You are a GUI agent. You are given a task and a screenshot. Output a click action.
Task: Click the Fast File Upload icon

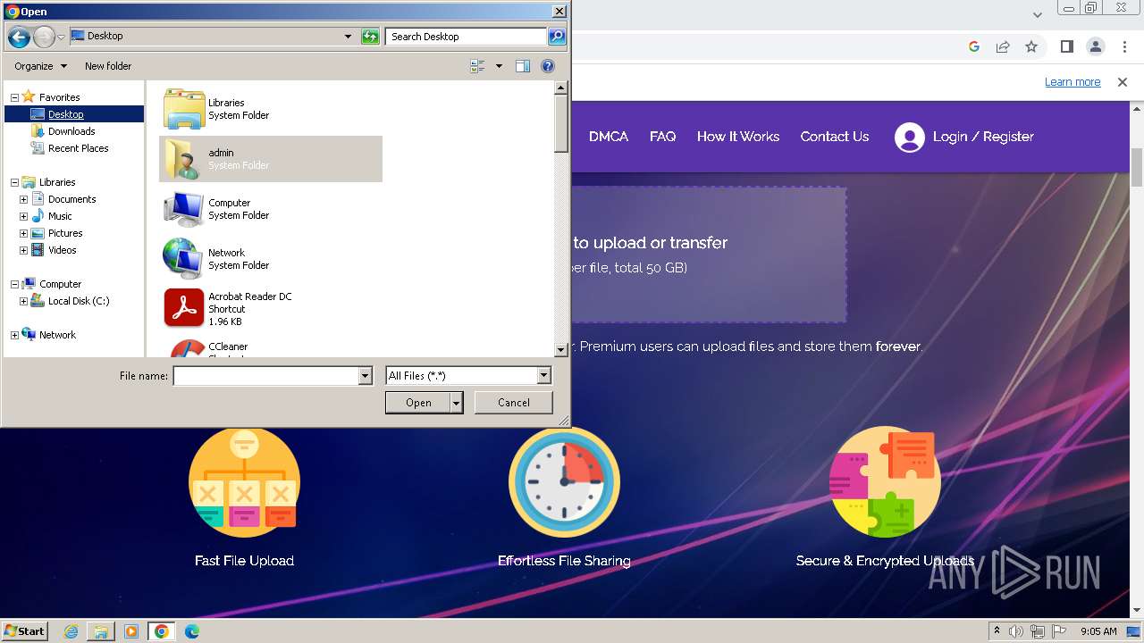pos(244,482)
